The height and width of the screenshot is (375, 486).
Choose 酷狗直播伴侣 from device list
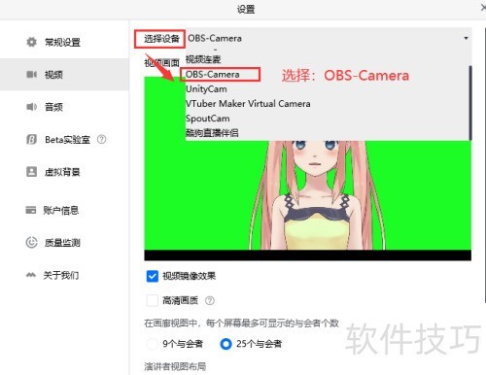click(328, 133)
